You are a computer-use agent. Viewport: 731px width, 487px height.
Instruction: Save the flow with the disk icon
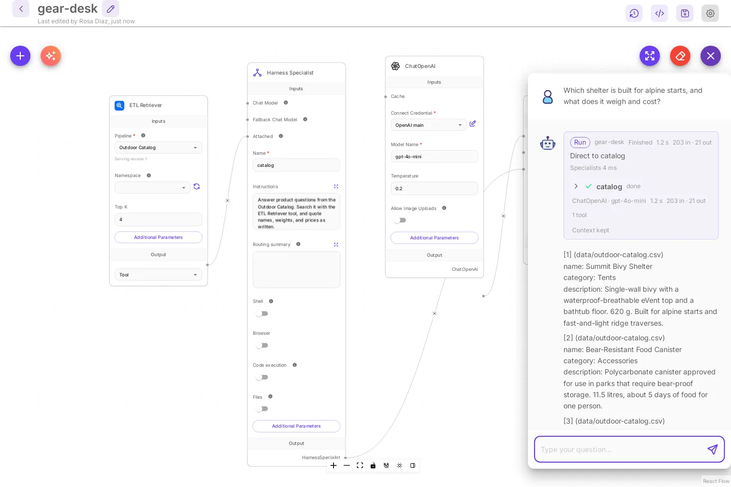(x=685, y=13)
